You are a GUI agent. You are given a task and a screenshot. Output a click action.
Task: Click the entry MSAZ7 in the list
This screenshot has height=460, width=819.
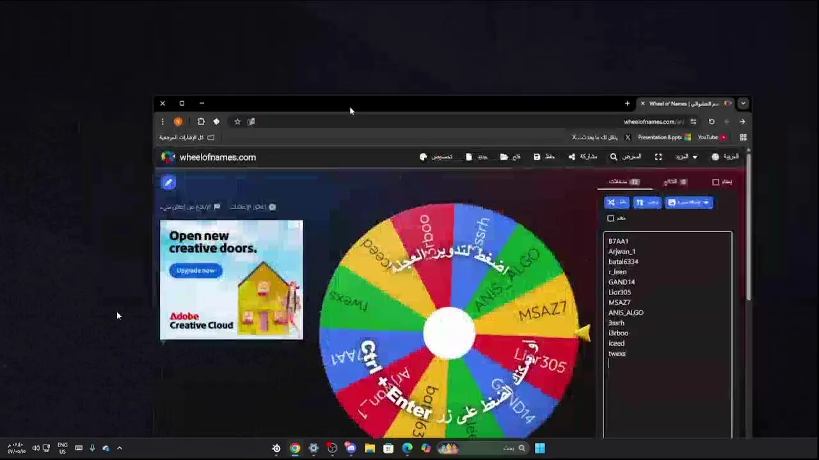(619, 303)
